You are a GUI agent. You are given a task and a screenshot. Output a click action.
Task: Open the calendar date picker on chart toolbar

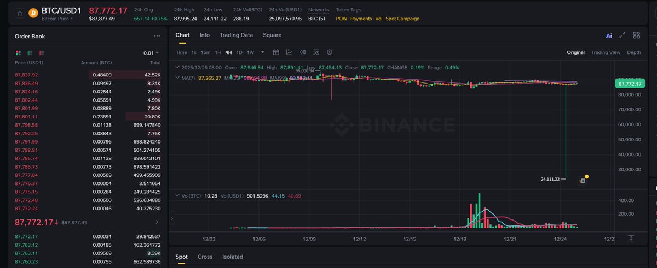coord(276,52)
